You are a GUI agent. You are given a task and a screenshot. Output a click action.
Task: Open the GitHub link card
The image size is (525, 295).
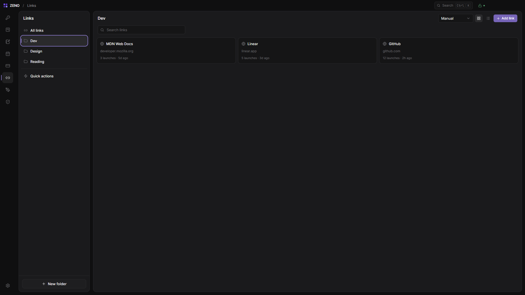click(449, 51)
